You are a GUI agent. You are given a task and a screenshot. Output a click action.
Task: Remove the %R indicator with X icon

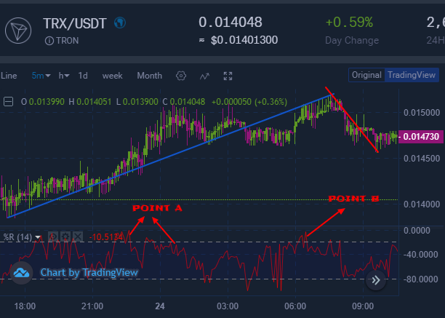click(x=78, y=236)
